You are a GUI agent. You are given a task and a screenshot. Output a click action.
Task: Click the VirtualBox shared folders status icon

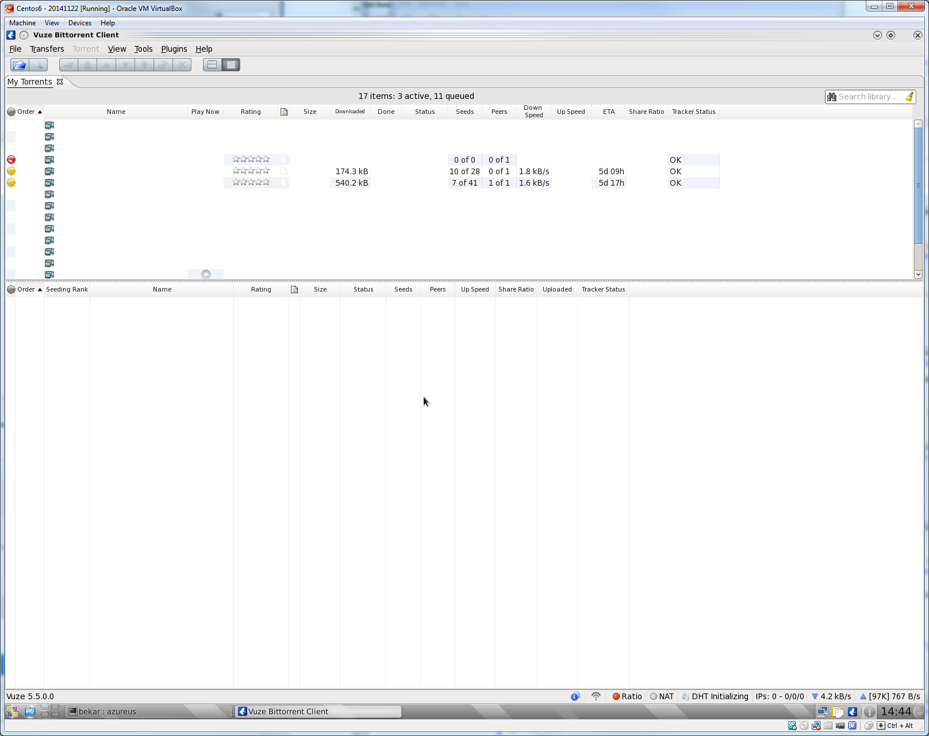point(828,726)
